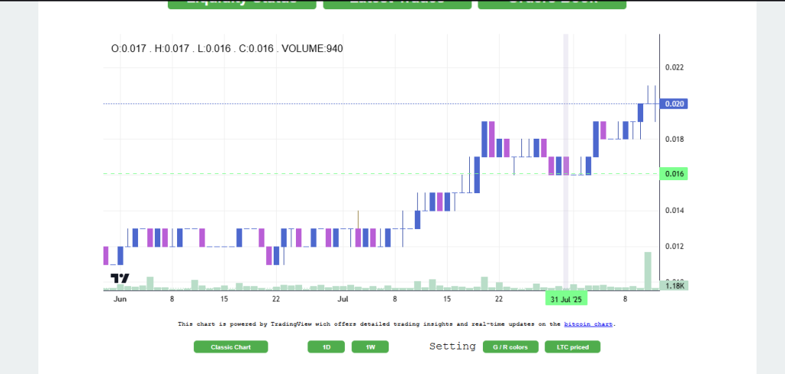Screen dimensions: 785x374
Task: Open the bitcoin chart link
Action: click(589, 324)
